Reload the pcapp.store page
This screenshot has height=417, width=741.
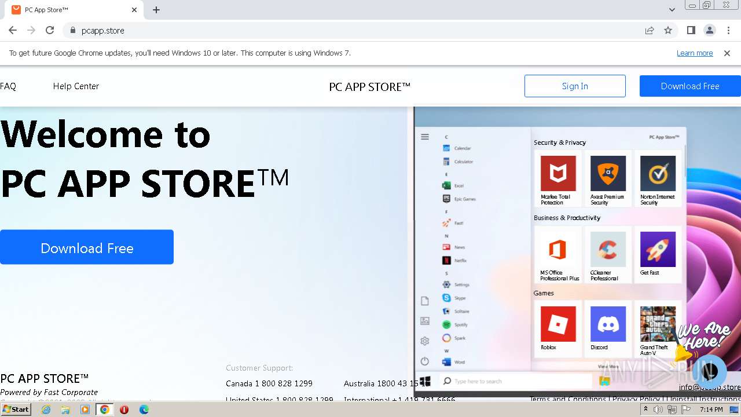click(x=50, y=30)
